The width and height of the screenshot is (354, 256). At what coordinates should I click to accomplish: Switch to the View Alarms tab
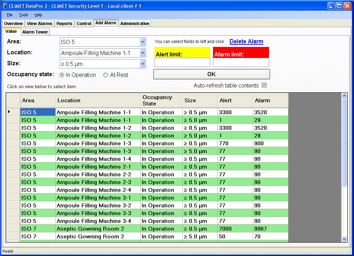[x=39, y=24]
